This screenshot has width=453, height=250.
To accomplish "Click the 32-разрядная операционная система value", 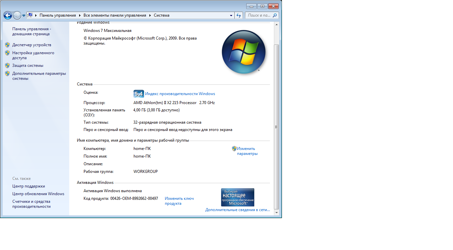I will tap(167, 122).
